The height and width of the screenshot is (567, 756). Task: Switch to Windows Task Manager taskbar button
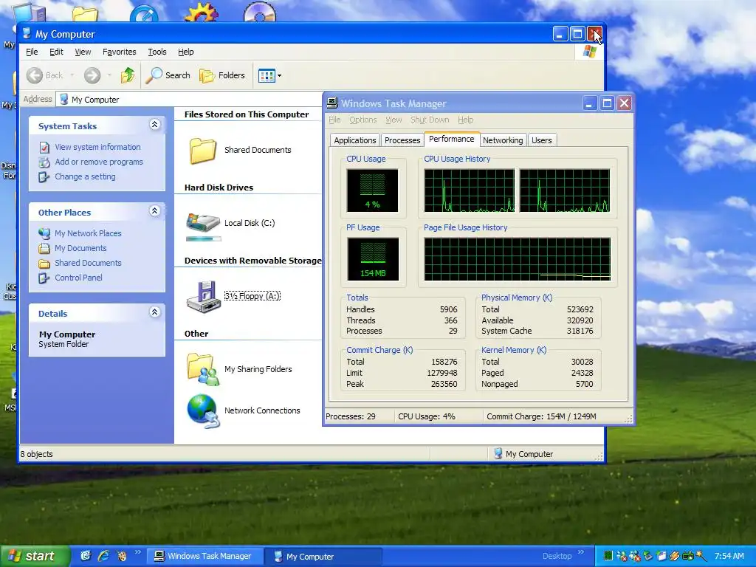tap(205, 557)
